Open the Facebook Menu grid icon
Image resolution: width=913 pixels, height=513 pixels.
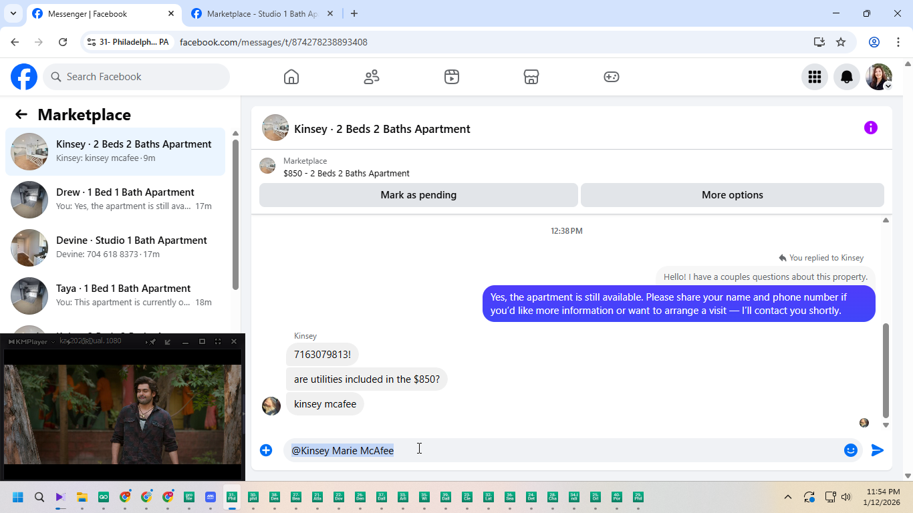click(815, 77)
